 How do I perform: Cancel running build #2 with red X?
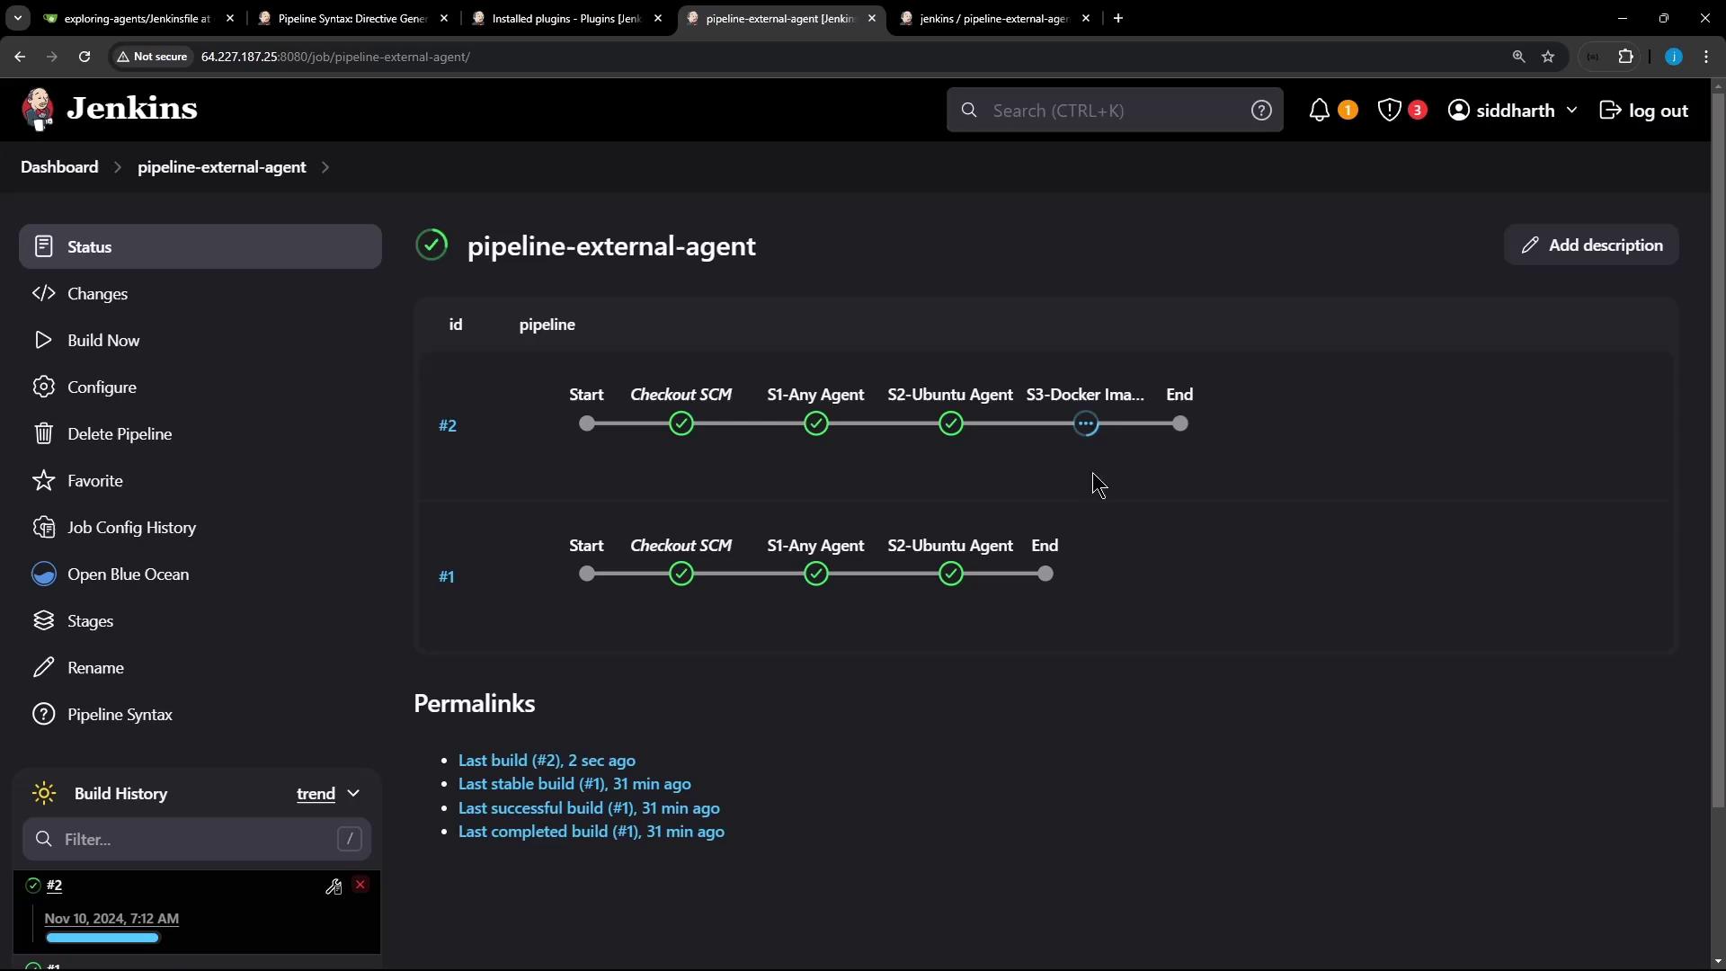(x=360, y=886)
